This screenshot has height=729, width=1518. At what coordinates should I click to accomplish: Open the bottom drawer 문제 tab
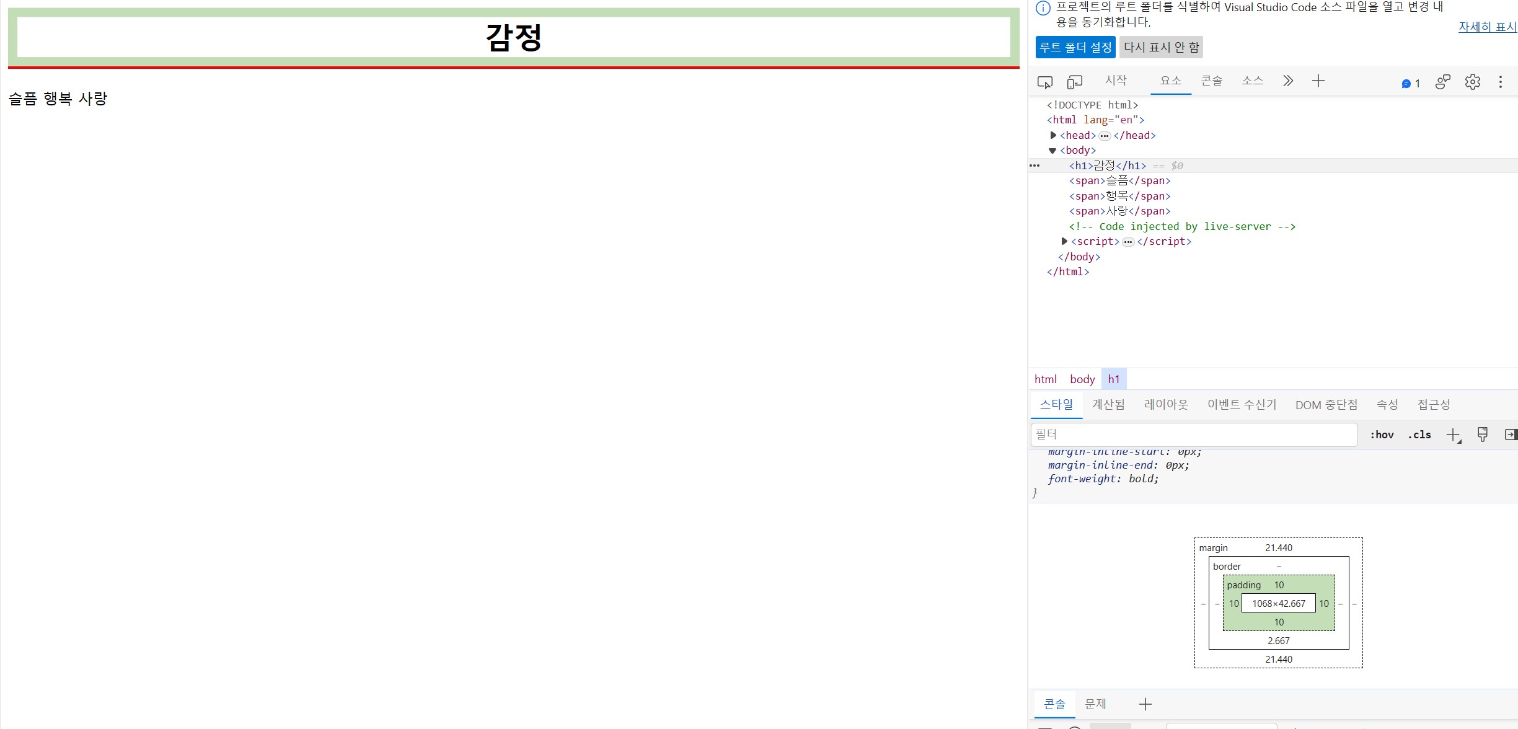tap(1095, 704)
